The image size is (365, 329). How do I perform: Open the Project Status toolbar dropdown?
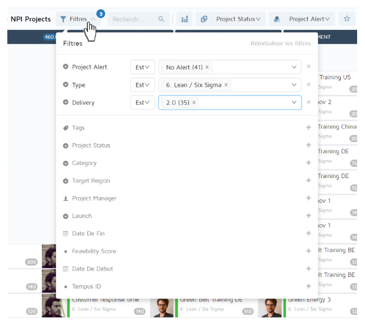[x=231, y=19]
